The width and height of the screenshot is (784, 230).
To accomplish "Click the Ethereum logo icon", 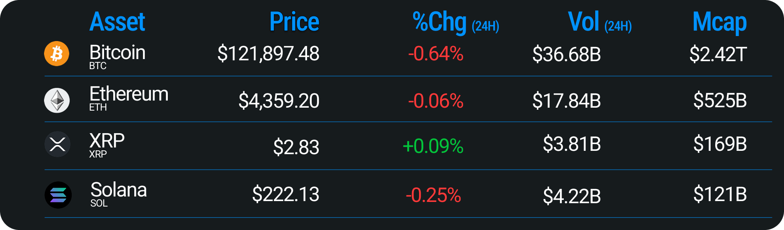I will click(57, 101).
